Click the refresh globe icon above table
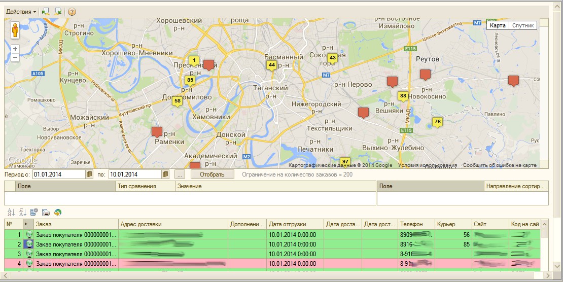The image size is (563, 282). pyautogui.click(x=57, y=213)
